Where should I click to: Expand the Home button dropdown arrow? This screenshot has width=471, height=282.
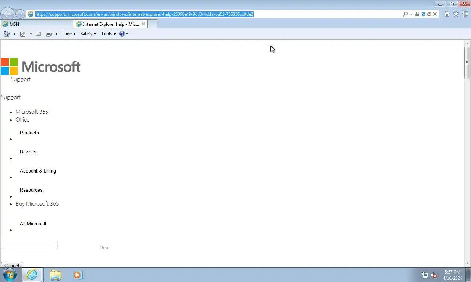14,34
